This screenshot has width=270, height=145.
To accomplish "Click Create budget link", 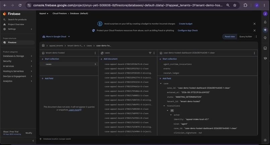I will (x=186, y=24).
